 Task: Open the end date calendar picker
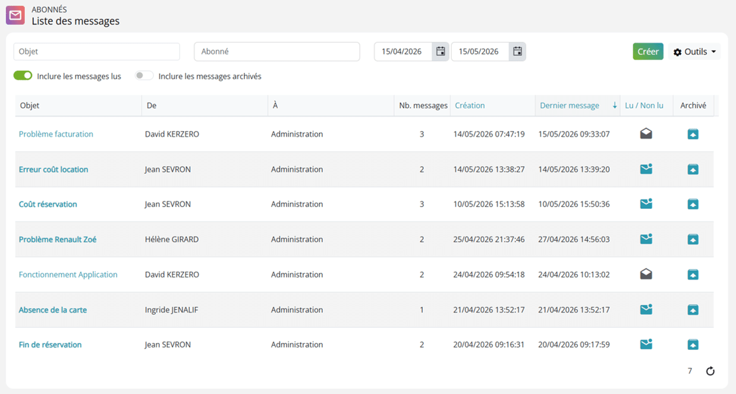tap(517, 51)
